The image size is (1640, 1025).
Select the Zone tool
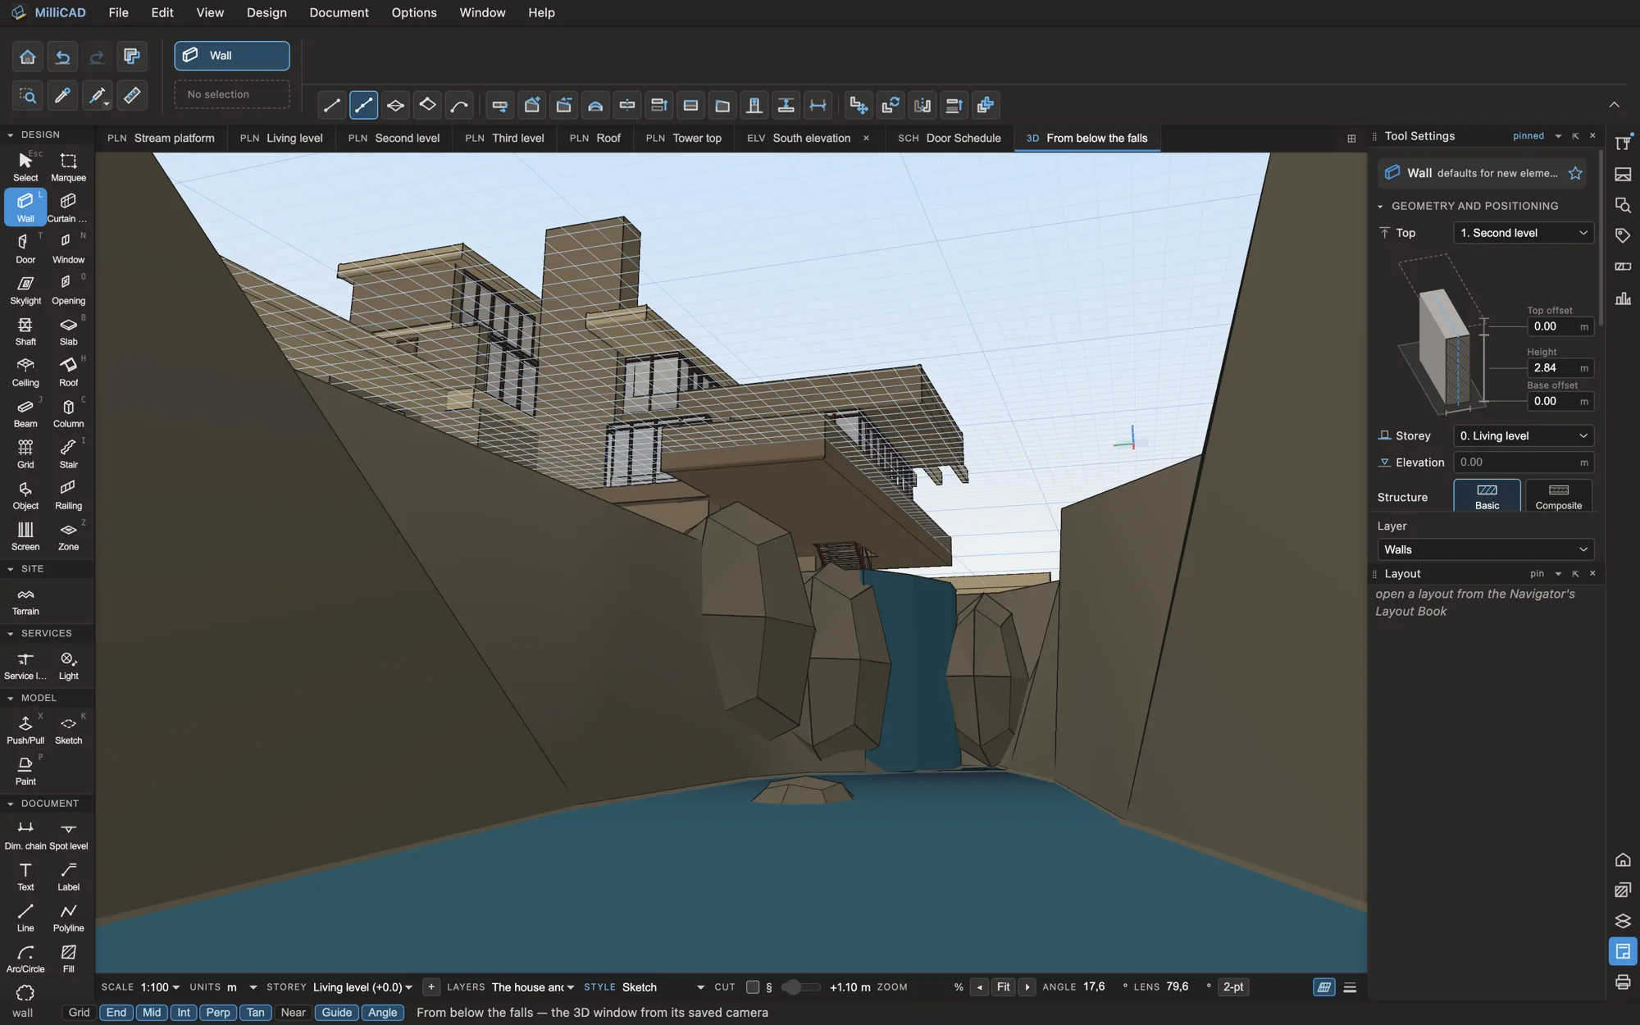[x=68, y=535]
